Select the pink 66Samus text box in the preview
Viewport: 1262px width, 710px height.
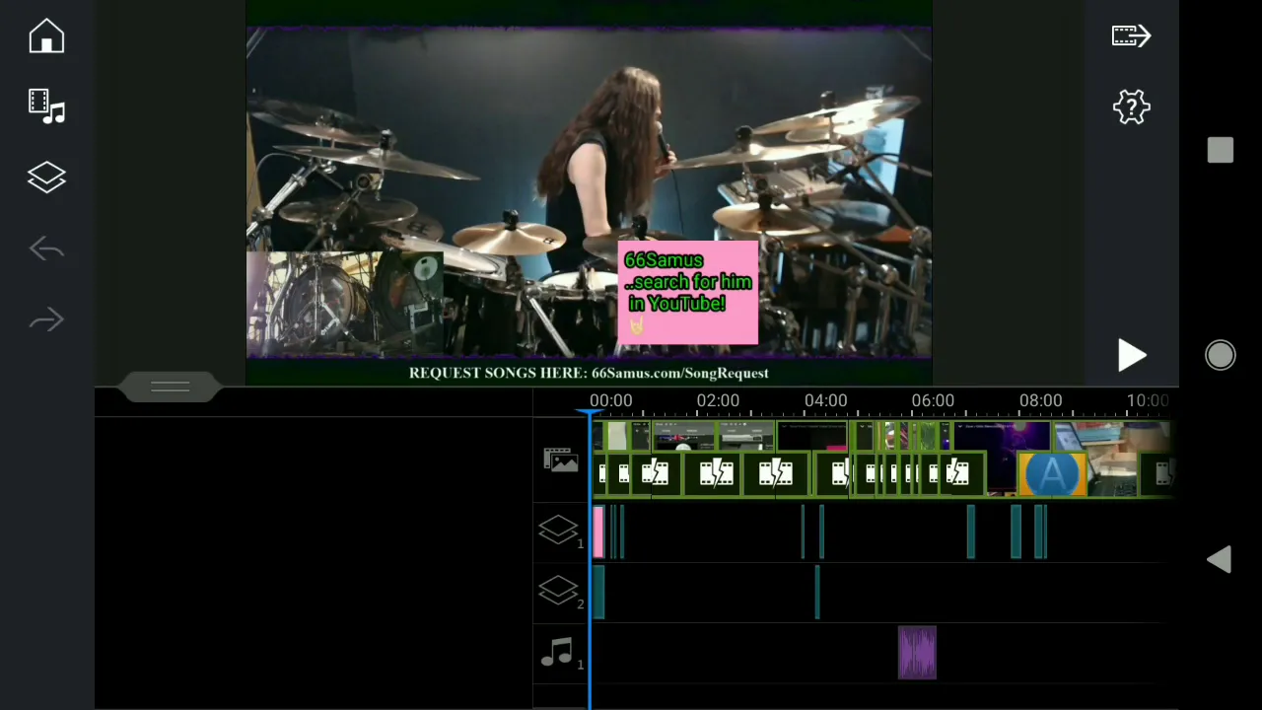(688, 292)
